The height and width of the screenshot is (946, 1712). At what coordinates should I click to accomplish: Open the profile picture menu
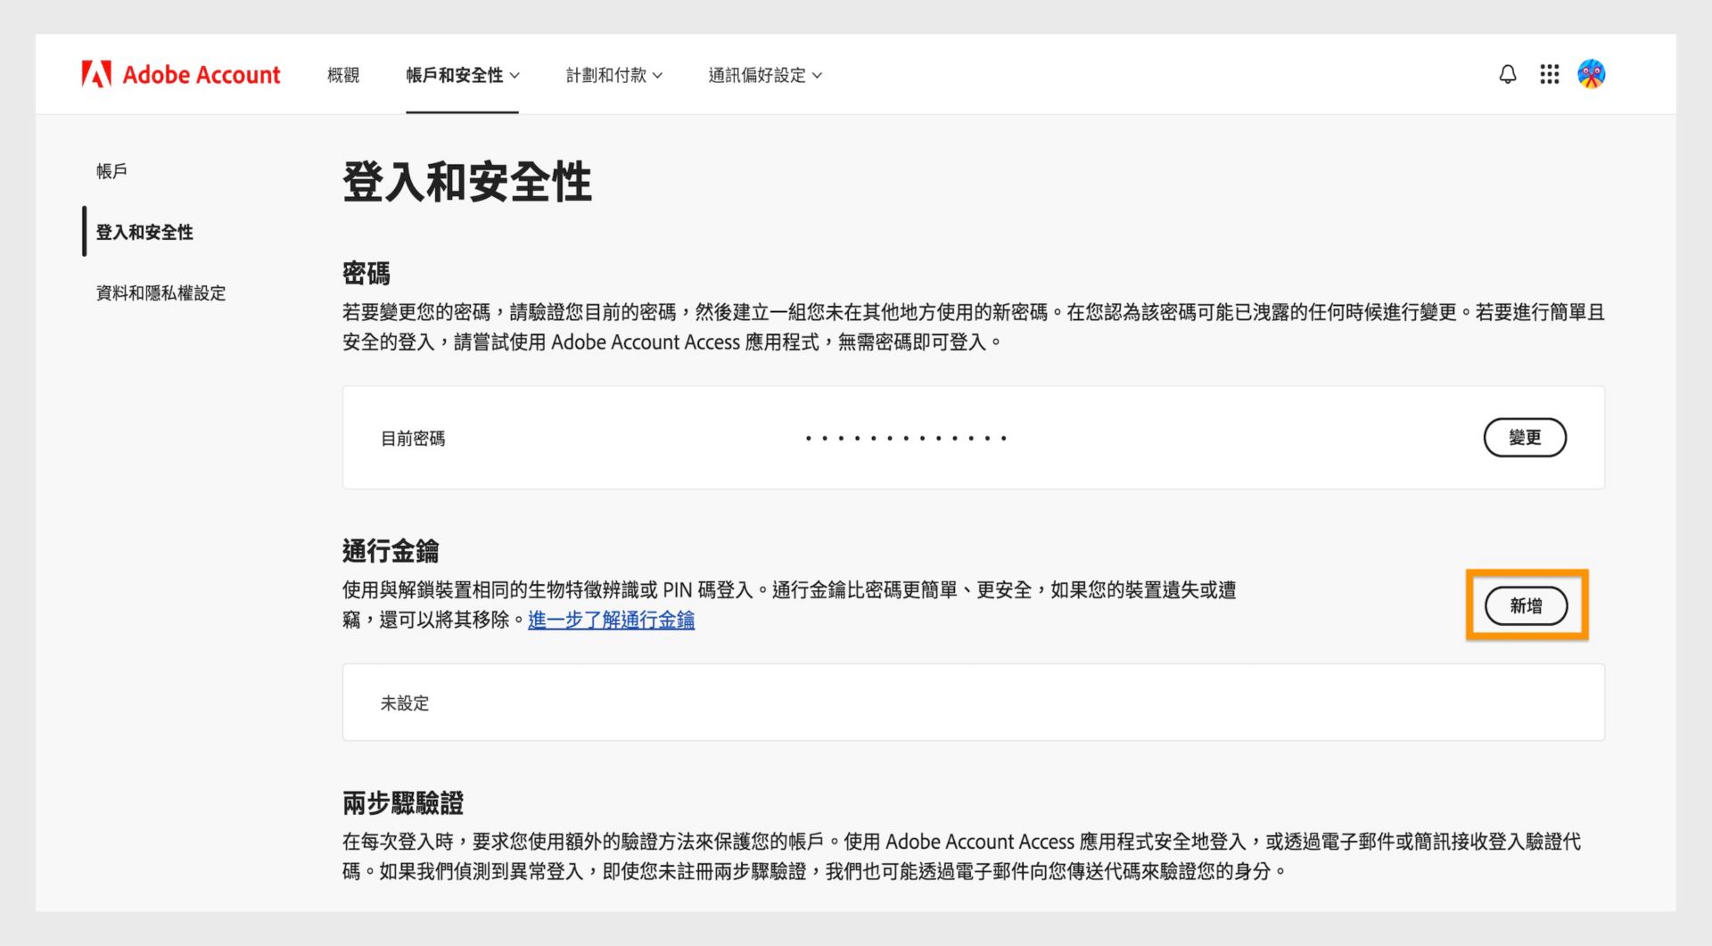[x=1592, y=75]
